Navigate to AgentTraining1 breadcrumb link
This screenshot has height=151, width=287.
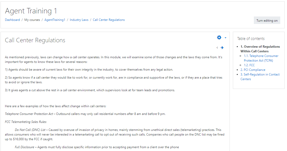coord(55,20)
